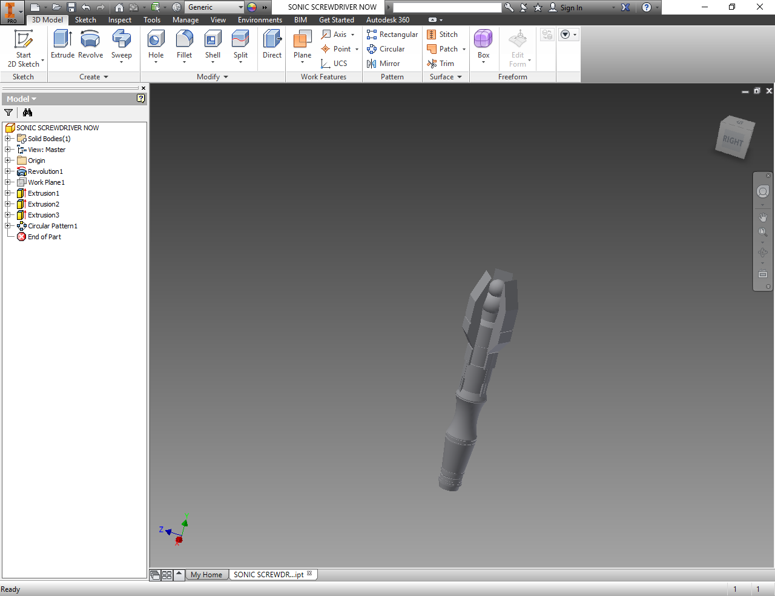Open the Inspect ribbon tab
Viewport: 775px width, 596px height.
pos(120,20)
